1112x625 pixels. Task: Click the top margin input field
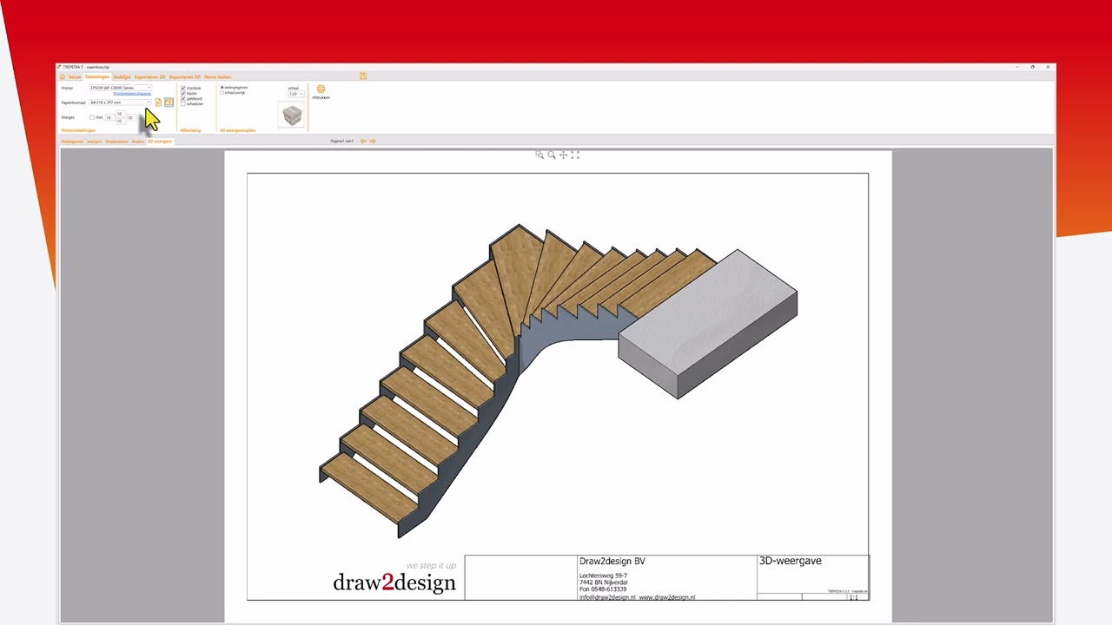[121, 114]
